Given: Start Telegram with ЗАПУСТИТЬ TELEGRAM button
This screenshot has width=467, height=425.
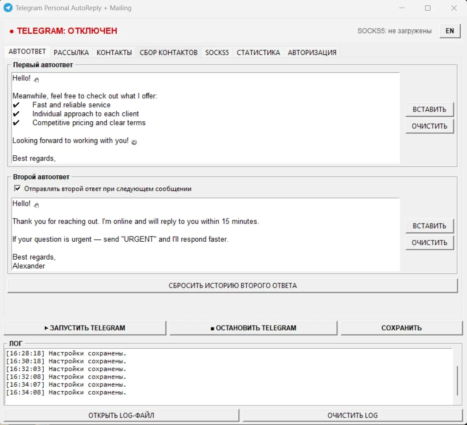Looking at the screenshot, I should pos(85,328).
